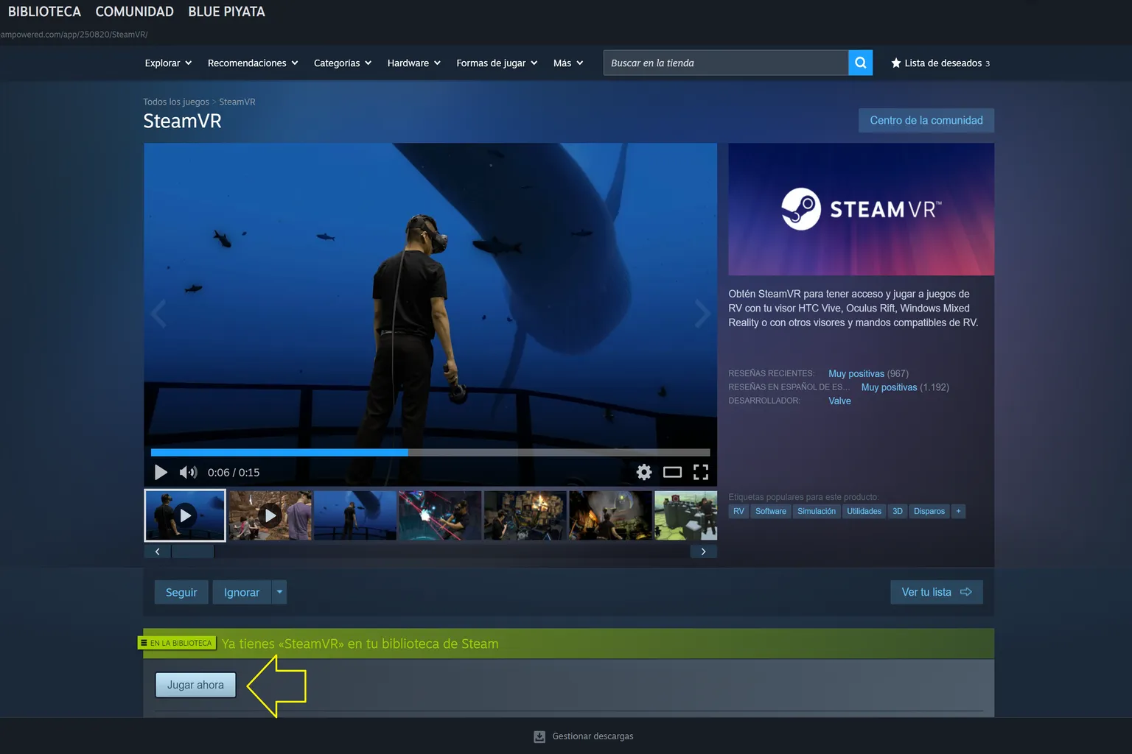Open the Explorar dropdown menu
1132x754 pixels.
coord(168,63)
